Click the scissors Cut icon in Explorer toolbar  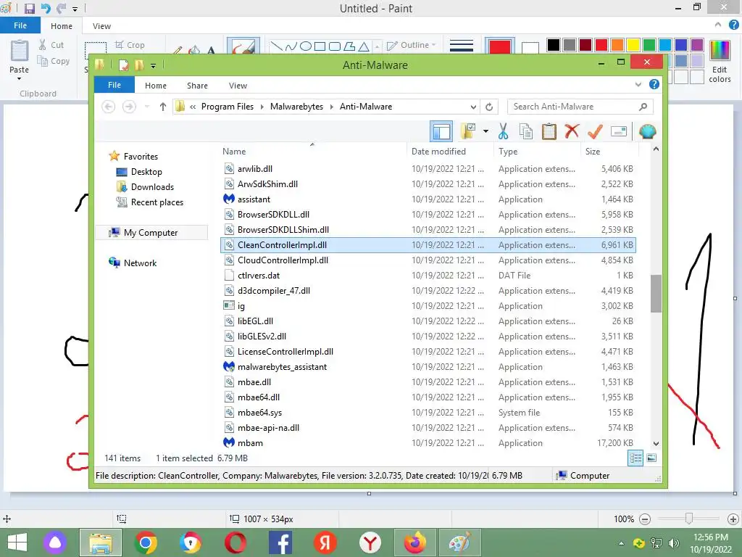point(503,132)
